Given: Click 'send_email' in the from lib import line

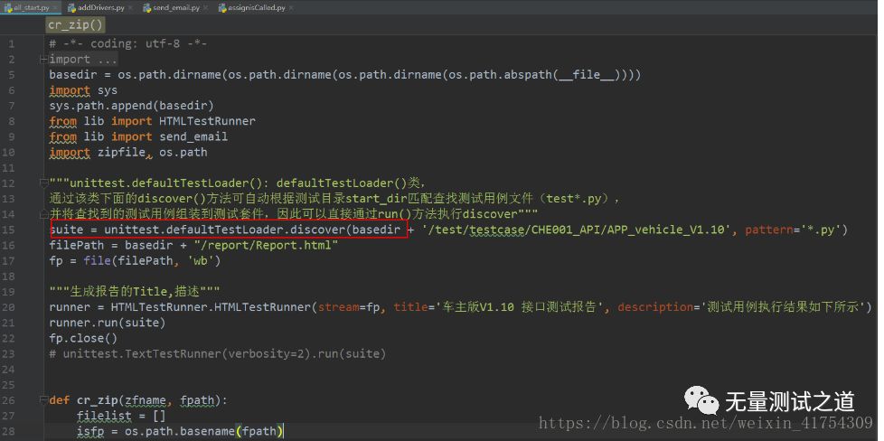Looking at the screenshot, I should click(x=193, y=137).
